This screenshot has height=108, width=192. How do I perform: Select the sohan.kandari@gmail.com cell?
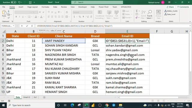click(x=127, y=45)
